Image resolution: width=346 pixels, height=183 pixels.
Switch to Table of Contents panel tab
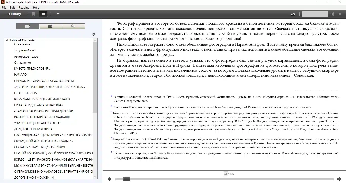pyautogui.click(x=28, y=26)
